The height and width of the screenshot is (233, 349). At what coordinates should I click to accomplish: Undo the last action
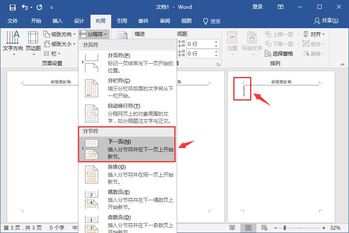pos(25,7)
